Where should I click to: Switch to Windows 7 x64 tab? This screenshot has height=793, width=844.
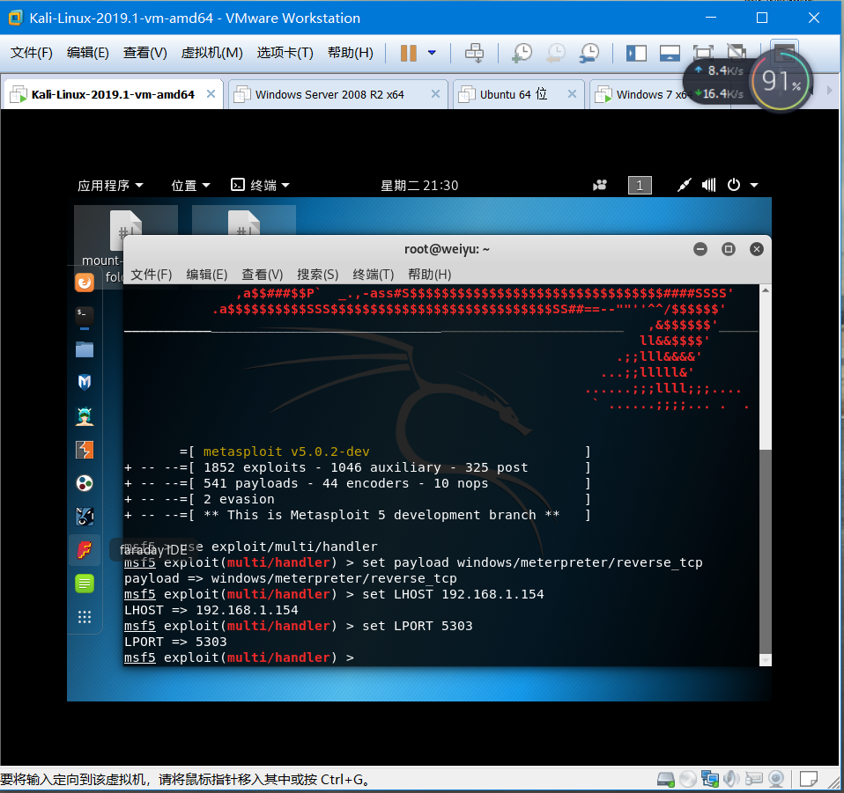pyautogui.click(x=640, y=95)
